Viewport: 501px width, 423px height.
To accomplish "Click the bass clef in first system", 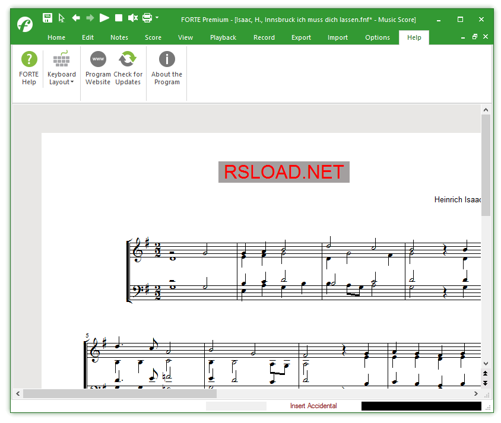I will pos(138,290).
